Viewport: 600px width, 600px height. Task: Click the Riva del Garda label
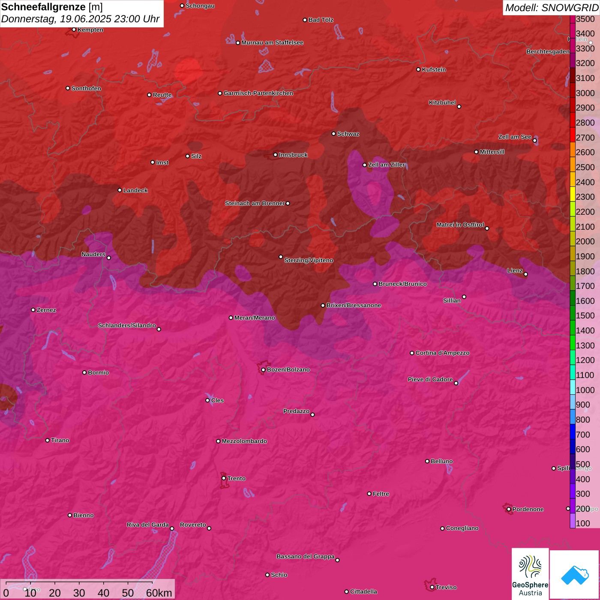(148, 525)
